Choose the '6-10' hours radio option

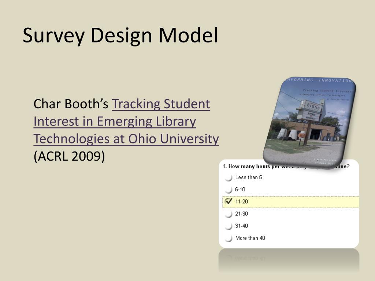pyautogui.click(x=229, y=190)
